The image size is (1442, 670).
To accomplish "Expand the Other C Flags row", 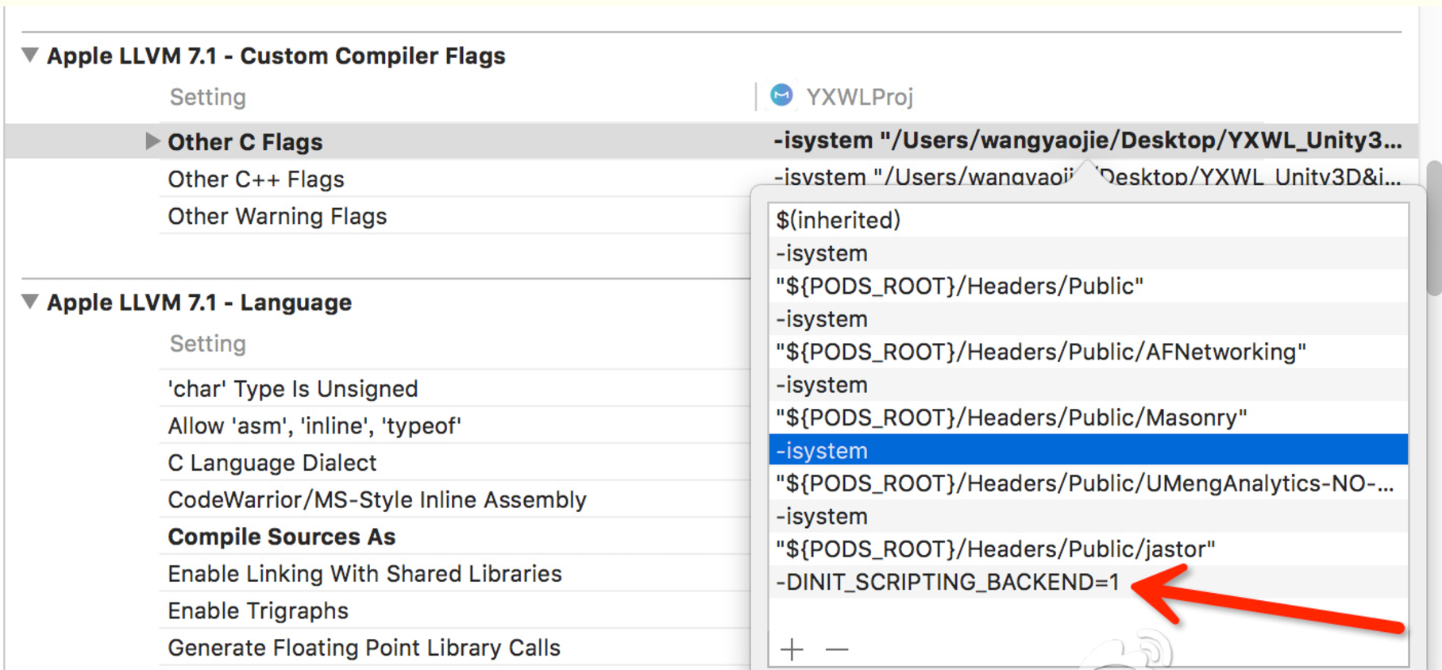I will (x=152, y=141).
